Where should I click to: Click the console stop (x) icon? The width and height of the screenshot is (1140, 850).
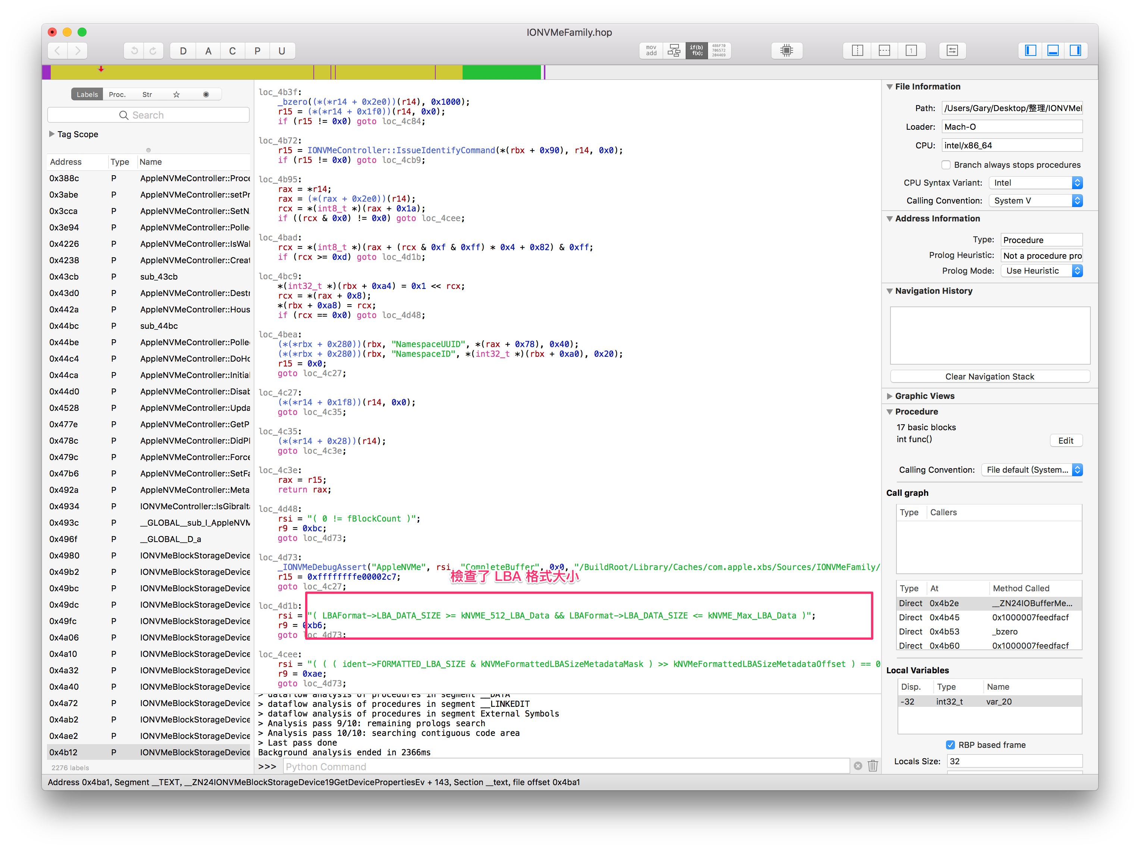pyautogui.click(x=858, y=766)
